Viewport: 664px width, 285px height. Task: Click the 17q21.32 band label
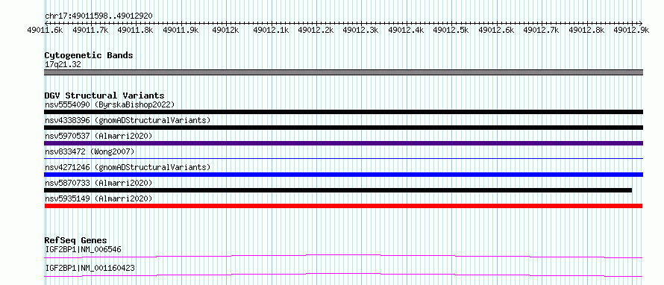click(x=63, y=65)
